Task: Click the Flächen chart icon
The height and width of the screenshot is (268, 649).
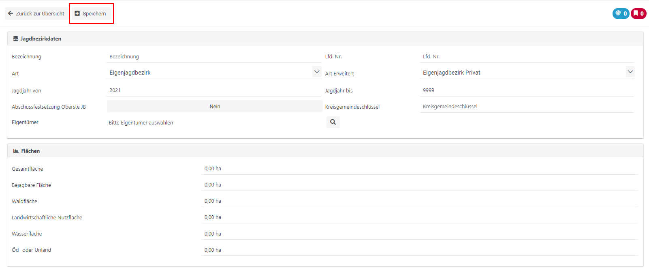Action: 16,151
